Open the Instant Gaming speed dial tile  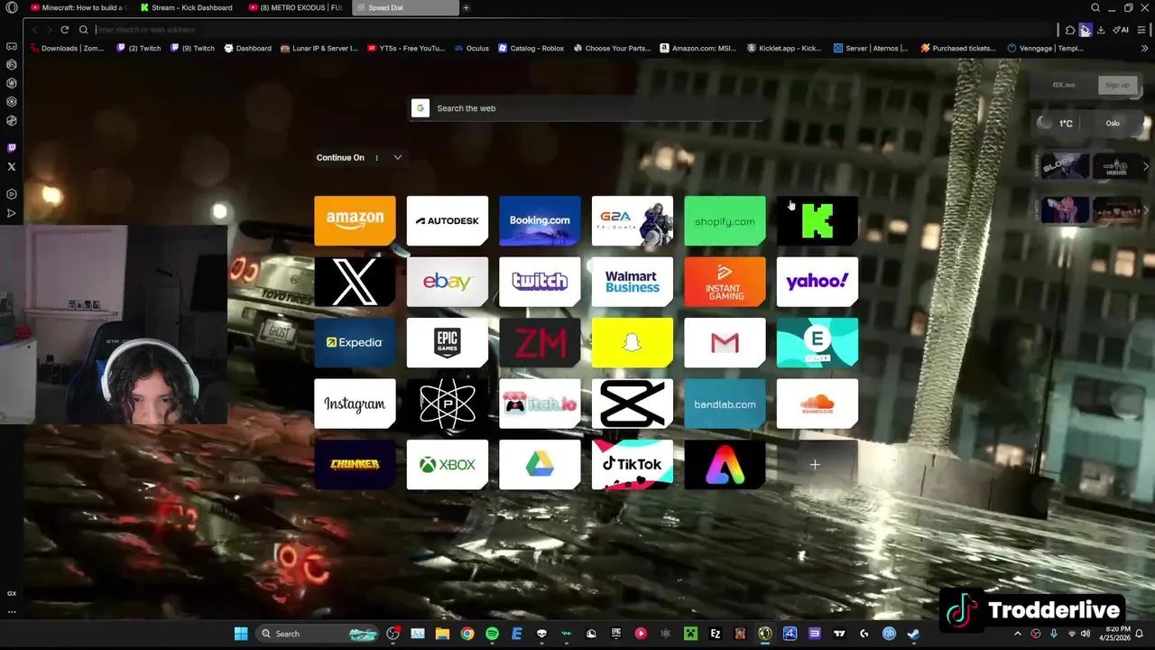coord(725,282)
